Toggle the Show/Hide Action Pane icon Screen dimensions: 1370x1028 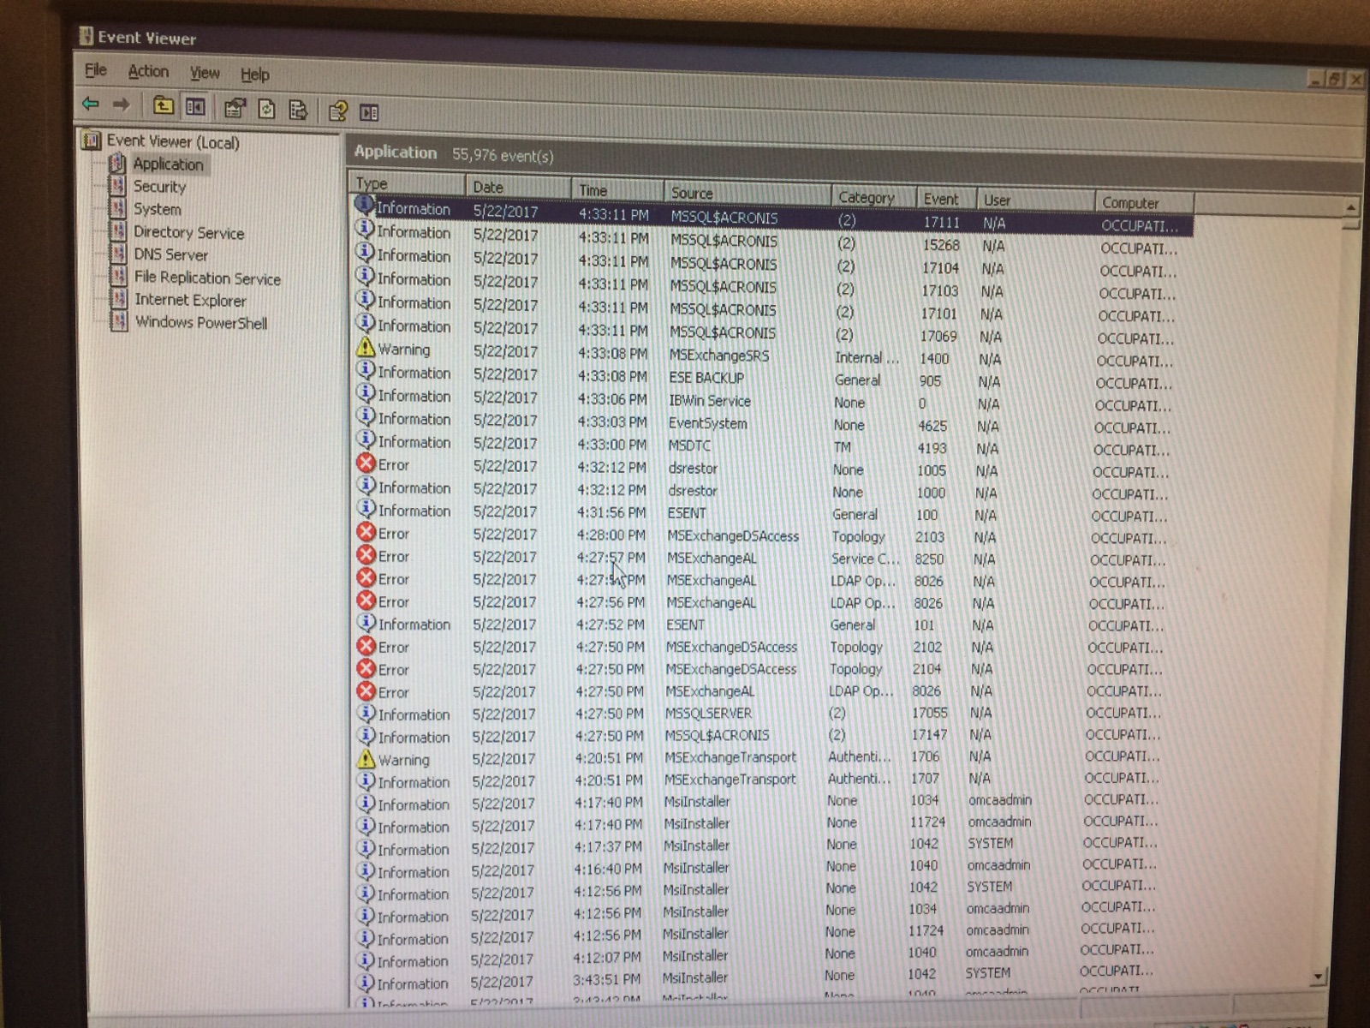pyautogui.click(x=369, y=112)
